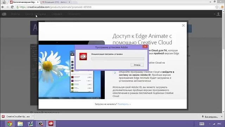
Task: Reload the Adobe page
Action: [x=12, y=7]
